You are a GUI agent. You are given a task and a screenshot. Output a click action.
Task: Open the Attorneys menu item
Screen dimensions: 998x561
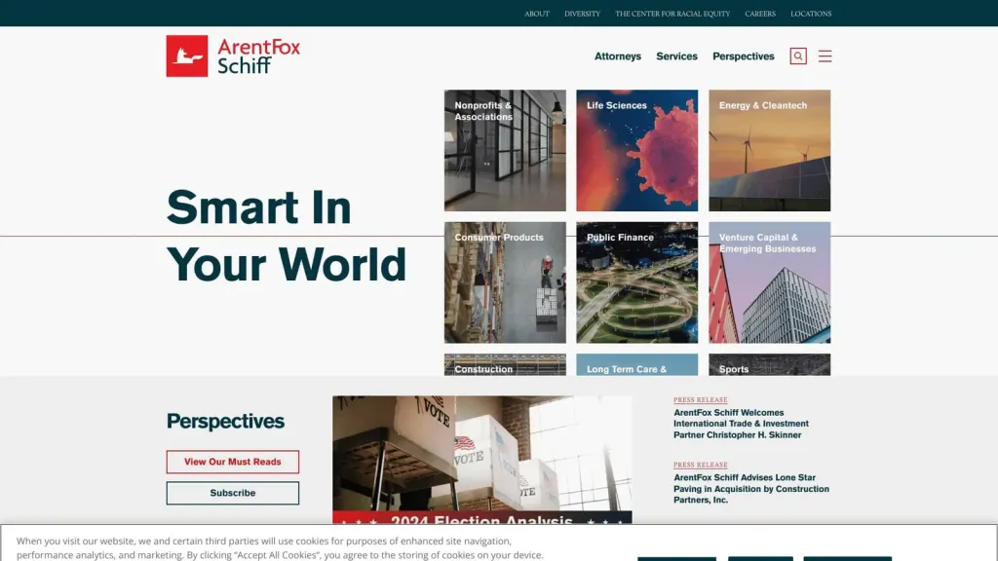617,56
